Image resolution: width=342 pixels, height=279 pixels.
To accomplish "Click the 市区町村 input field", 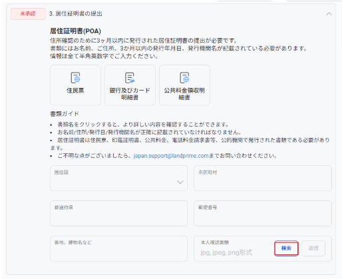I will (x=263, y=178).
